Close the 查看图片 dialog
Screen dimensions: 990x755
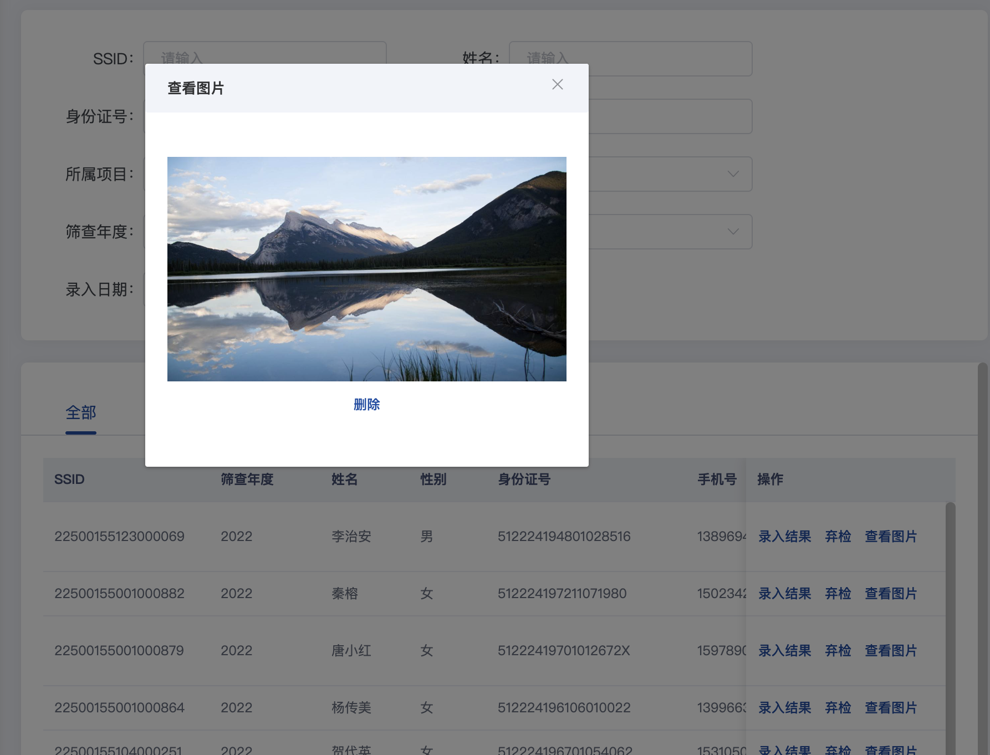coord(558,84)
